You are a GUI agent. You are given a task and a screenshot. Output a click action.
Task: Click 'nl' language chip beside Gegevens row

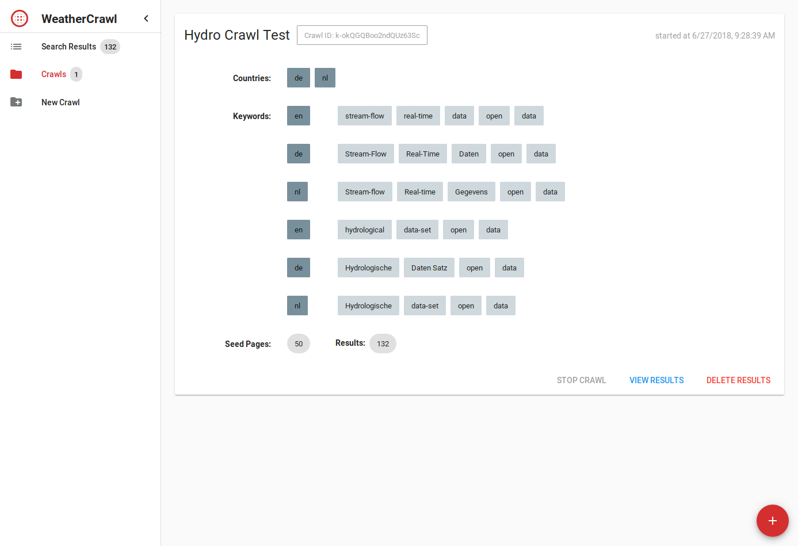click(297, 192)
